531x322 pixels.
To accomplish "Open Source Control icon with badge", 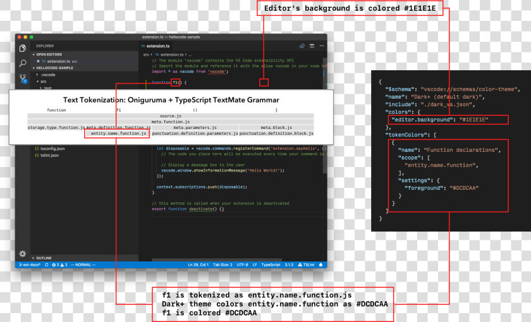I will (x=23, y=78).
